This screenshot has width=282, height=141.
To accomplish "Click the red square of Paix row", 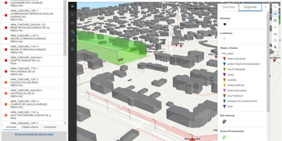I will [6, 72].
